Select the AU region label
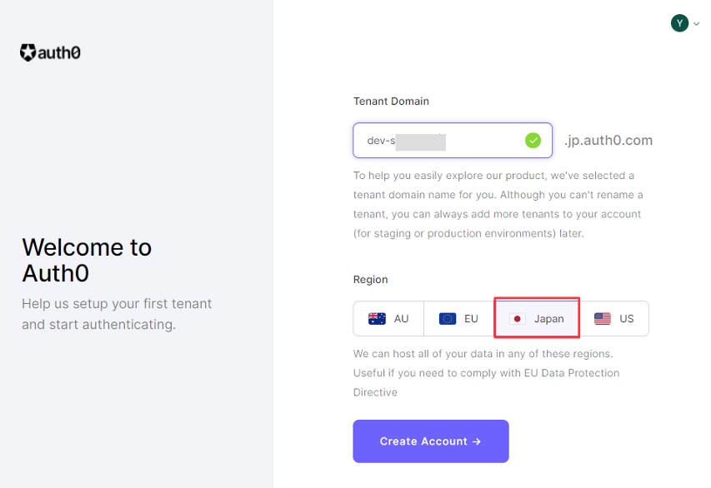 coord(401,319)
